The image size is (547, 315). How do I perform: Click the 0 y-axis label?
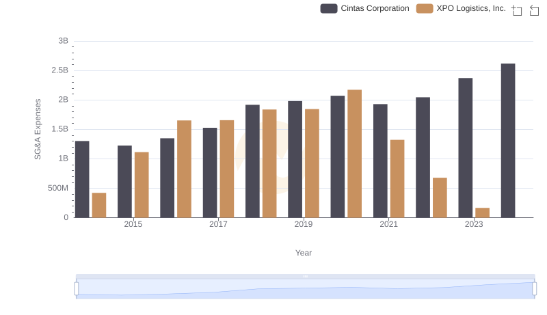pyautogui.click(x=66, y=217)
